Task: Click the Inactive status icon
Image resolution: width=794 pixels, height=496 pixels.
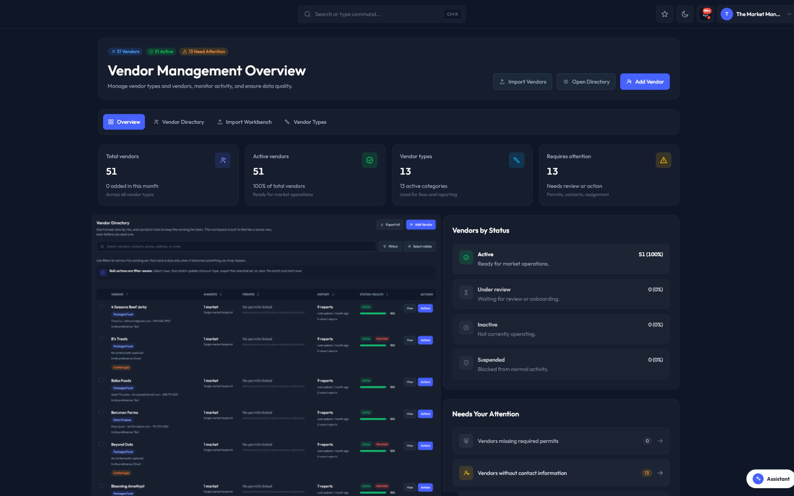Action: coord(466,328)
